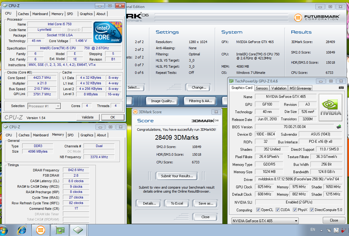Click the GPU-Z BIOS Version field
This screenshot has height=236, width=349.
295,127
